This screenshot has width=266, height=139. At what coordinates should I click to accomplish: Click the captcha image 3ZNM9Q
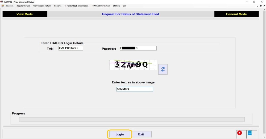click(133, 65)
